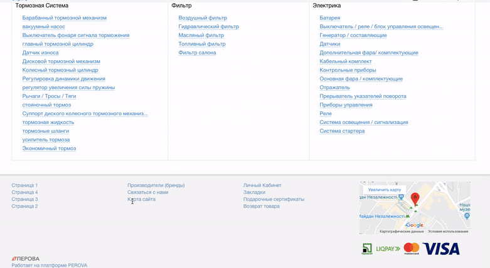490x268 pixels.
Task: Click the Visa payment logo
Action: click(441, 249)
